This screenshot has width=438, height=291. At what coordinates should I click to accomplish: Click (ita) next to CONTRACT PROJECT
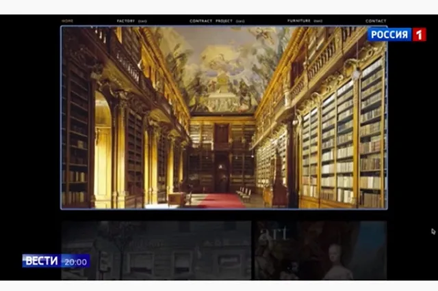(x=240, y=21)
